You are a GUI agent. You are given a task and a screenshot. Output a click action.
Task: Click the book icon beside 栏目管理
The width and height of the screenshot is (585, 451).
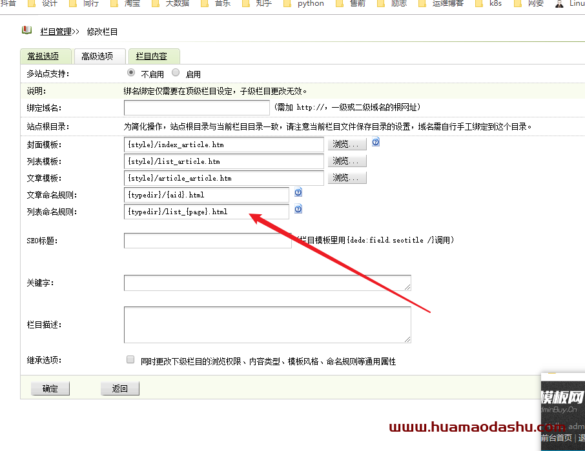click(x=26, y=30)
